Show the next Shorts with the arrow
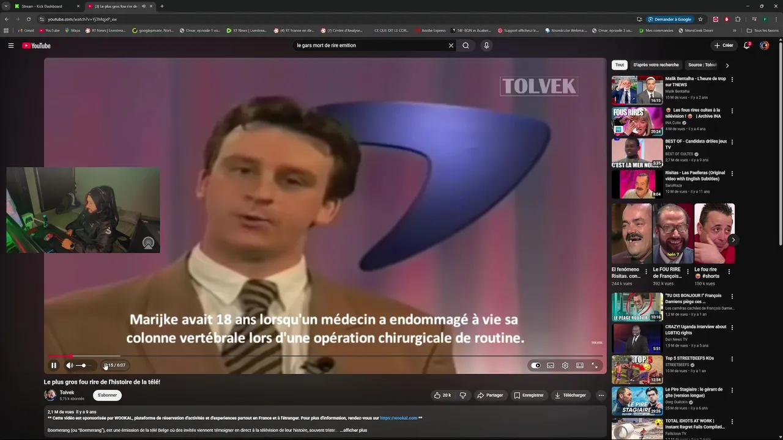The width and height of the screenshot is (783, 440). point(733,240)
